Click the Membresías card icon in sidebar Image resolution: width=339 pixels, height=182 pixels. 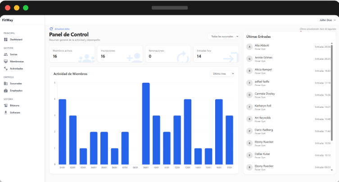[x=5, y=62]
